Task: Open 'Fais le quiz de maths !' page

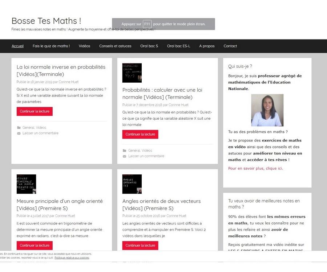Action: [x=51, y=46]
